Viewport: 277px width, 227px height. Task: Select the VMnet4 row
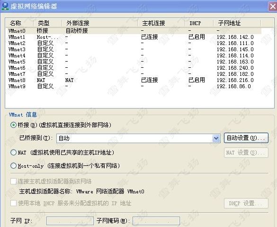tap(134, 55)
